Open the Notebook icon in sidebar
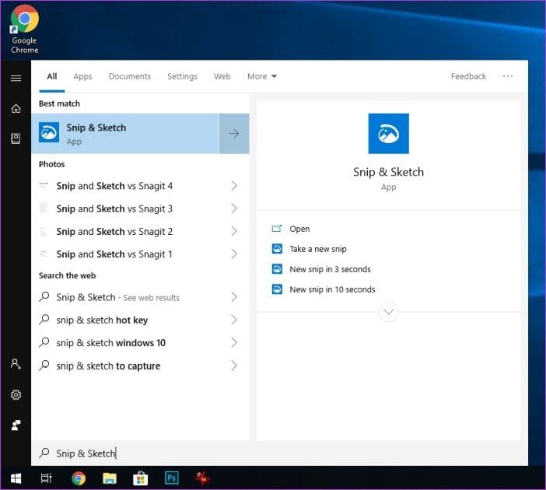Image resolution: width=546 pixels, height=490 pixels. pos(16,138)
